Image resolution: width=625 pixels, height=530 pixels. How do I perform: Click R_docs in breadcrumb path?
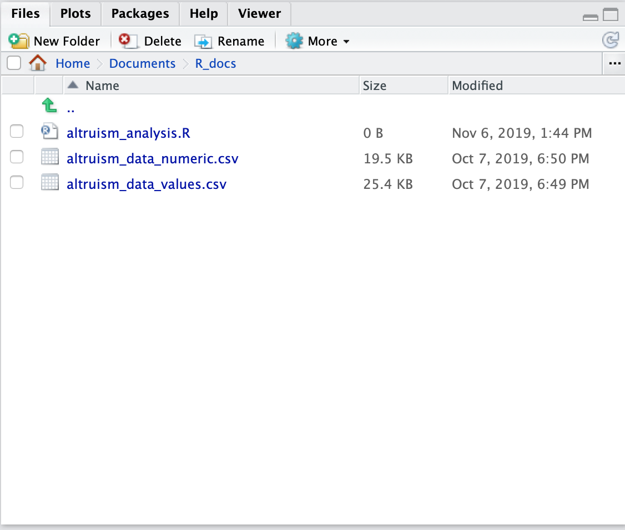click(x=215, y=63)
